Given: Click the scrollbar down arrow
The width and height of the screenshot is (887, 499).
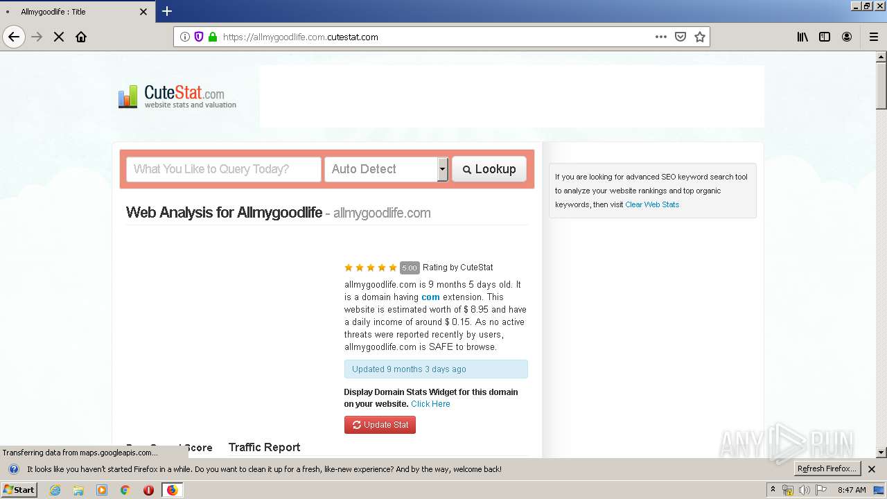Looking at the screenshot, I should [x=881, y=453].
